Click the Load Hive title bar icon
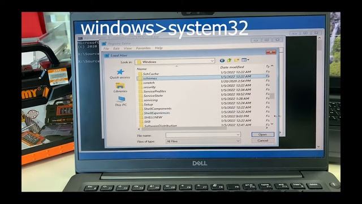The image size is (362, 204). [107, 56]
